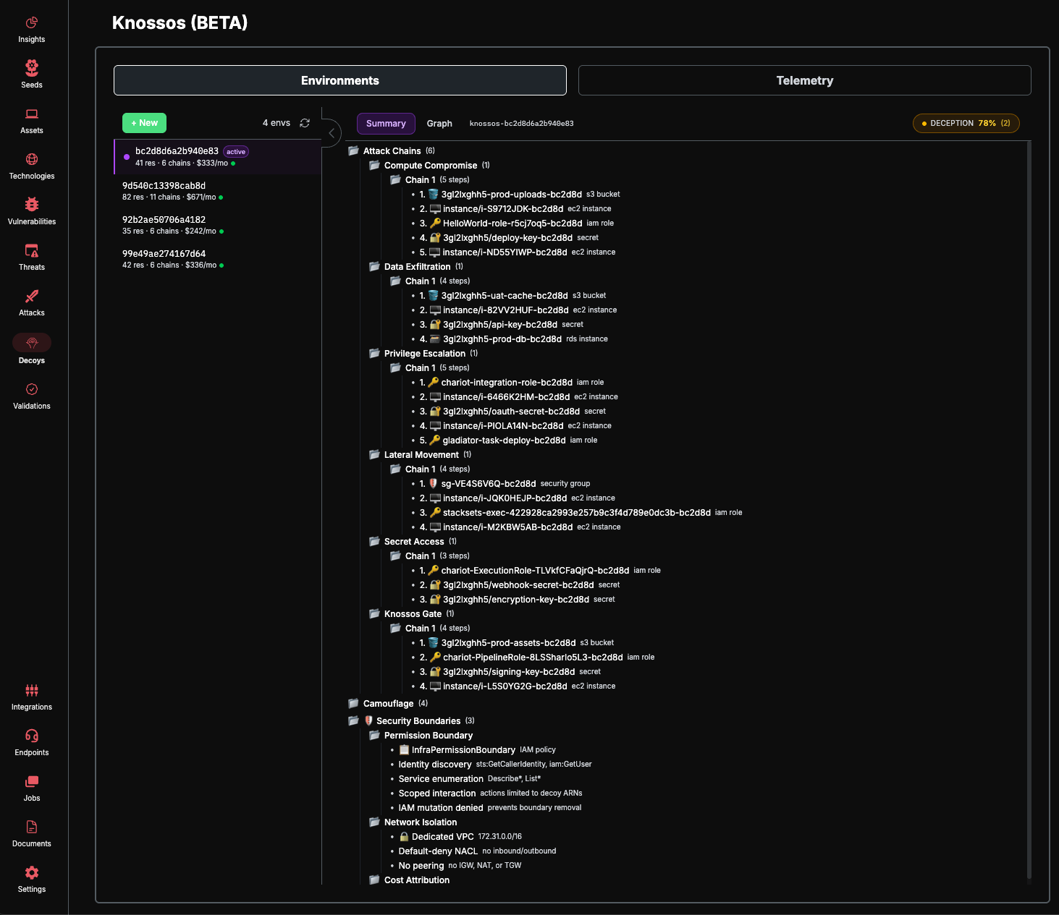
Task: Collapse the Lateral Movement folder
Action: [374, 454]
